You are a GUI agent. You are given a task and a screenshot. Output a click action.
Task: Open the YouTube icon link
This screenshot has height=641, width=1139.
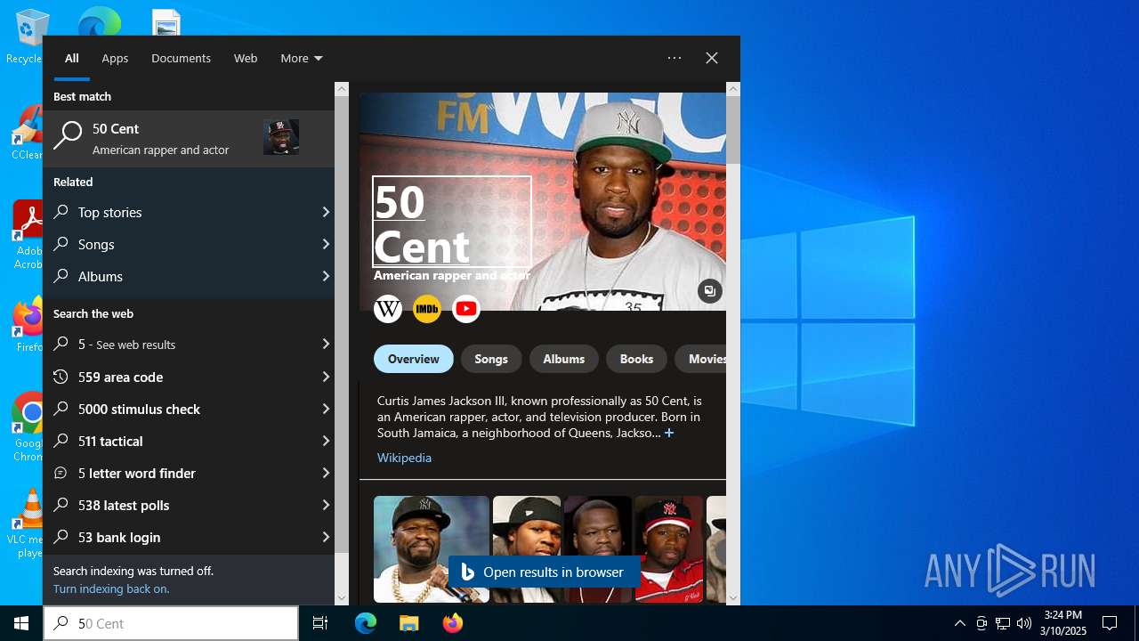coord(466,309)
